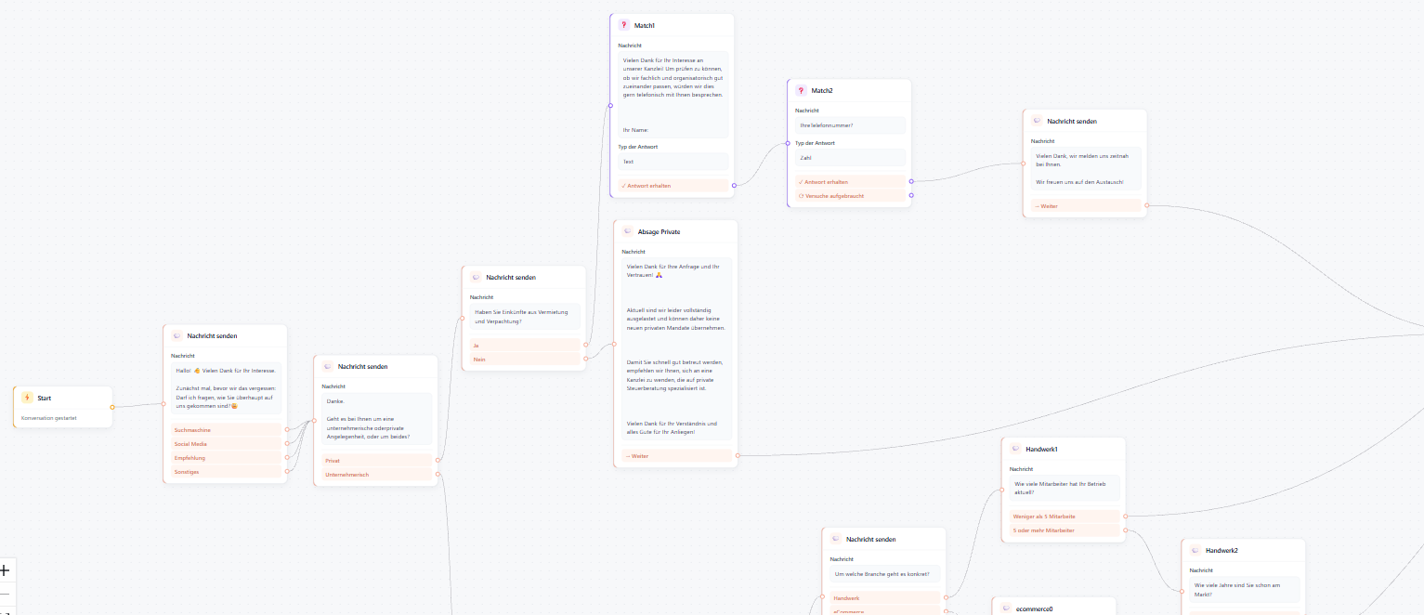Click 'Um welche Branche geht es' message field
The width and height of the screenshot is (1424, 615).
[884, 573]
